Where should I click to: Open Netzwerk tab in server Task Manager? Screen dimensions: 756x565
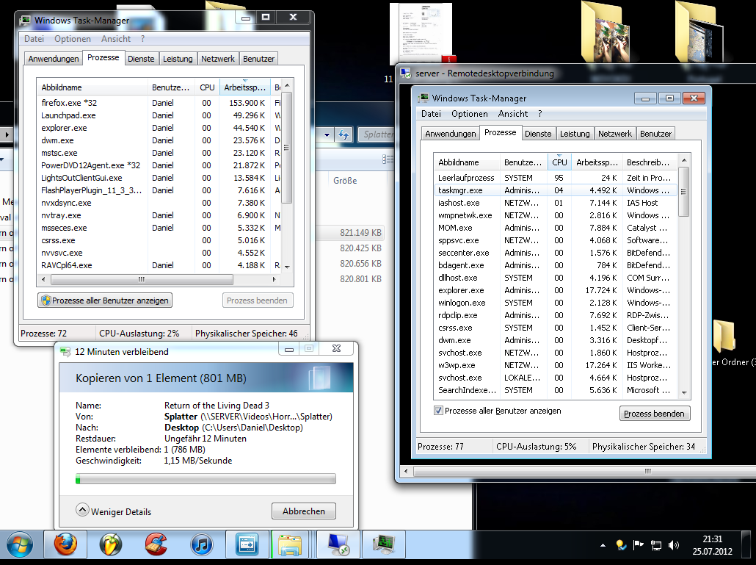(x=615, y=134)
